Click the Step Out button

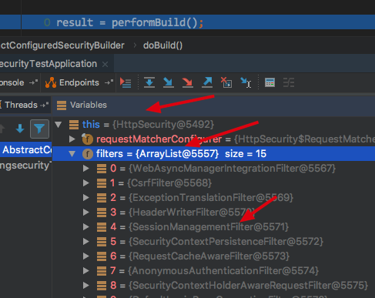click(207, 82)
